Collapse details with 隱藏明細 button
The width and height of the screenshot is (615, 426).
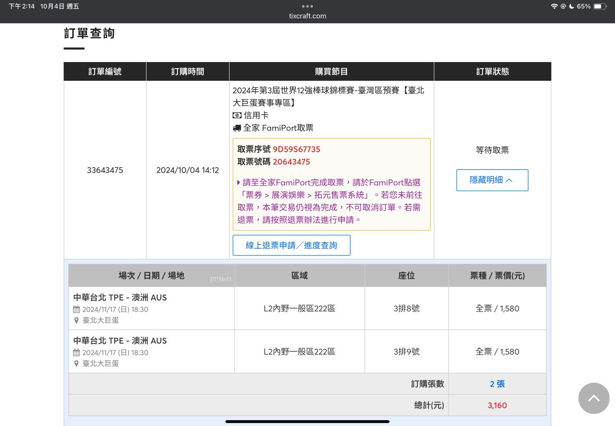492,180
